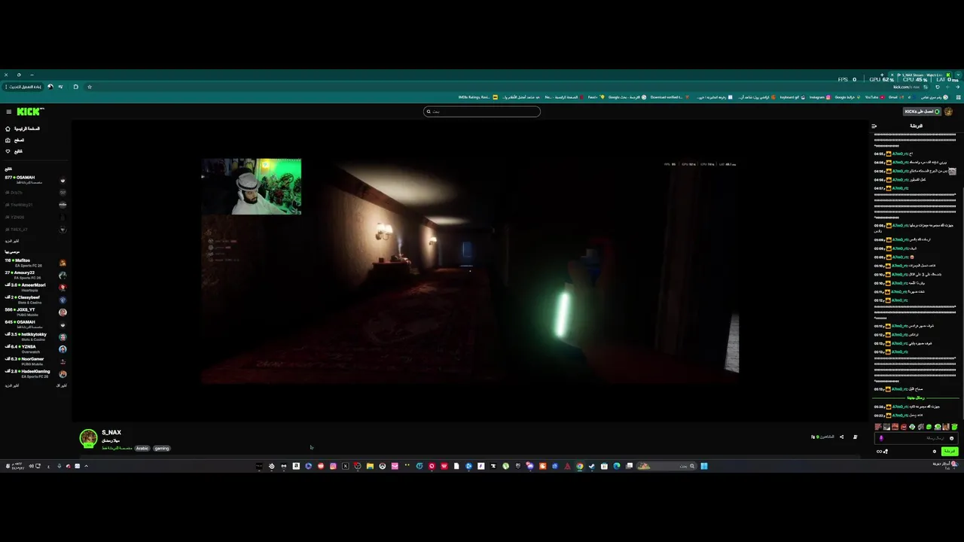Open File Explorer folder taskbar icon
The height and width of the screenshot is (542, 964).
point(370,466)
